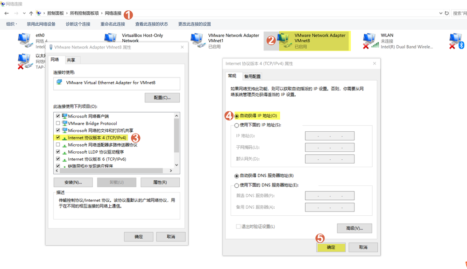
Task: Select 使用下面的 IP 地址 radio button
Action: pos(237,125)
